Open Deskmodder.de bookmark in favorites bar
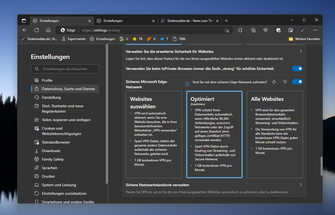This screenshot has height=215, width=335. click(39, 39)
